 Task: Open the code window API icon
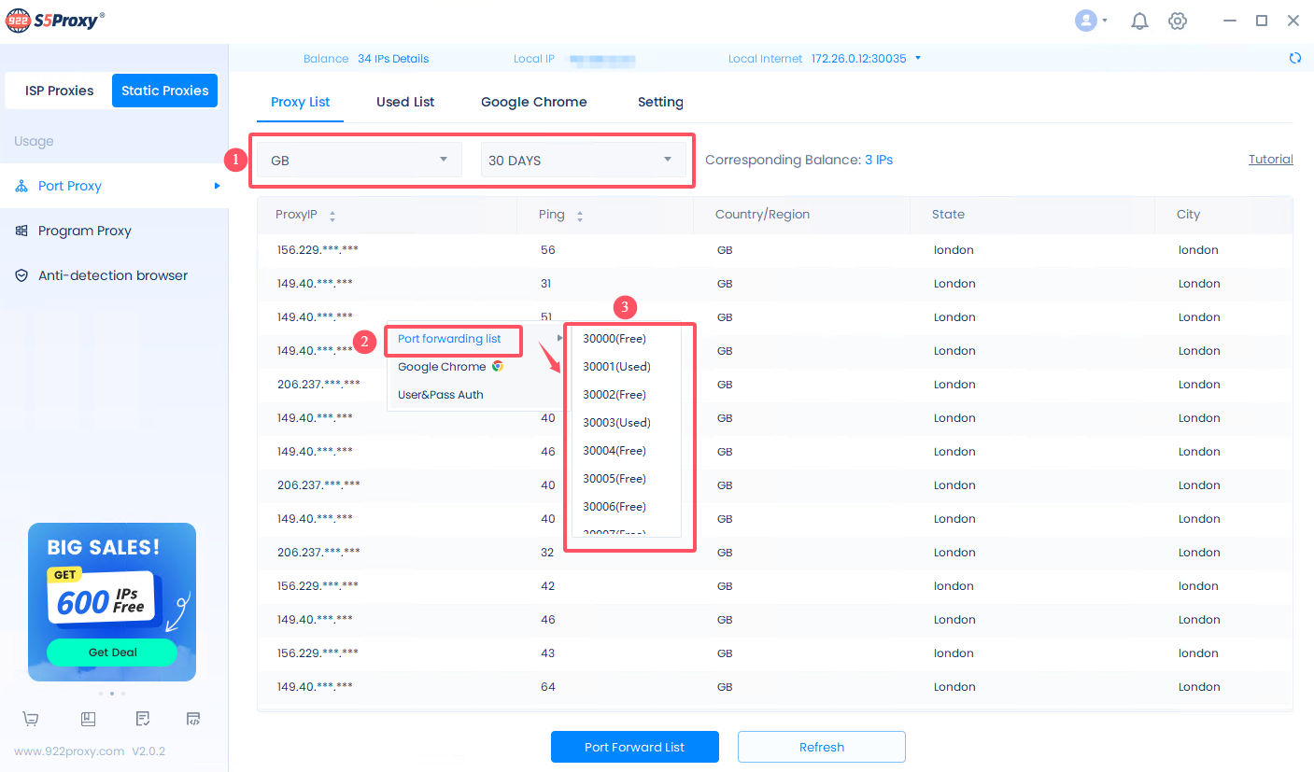point(193,719)
